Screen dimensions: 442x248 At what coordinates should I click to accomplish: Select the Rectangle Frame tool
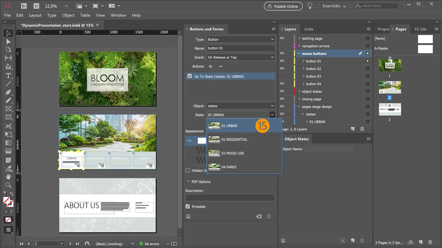[x=8, y=108]
